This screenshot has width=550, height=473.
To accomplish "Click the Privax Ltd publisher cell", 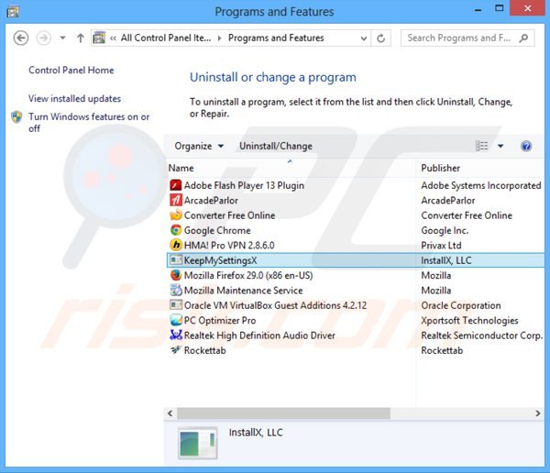I will (441, 246).
